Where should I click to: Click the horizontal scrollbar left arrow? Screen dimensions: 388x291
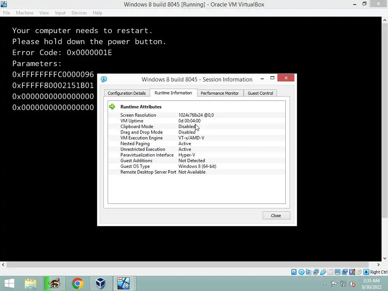(3, 264)
